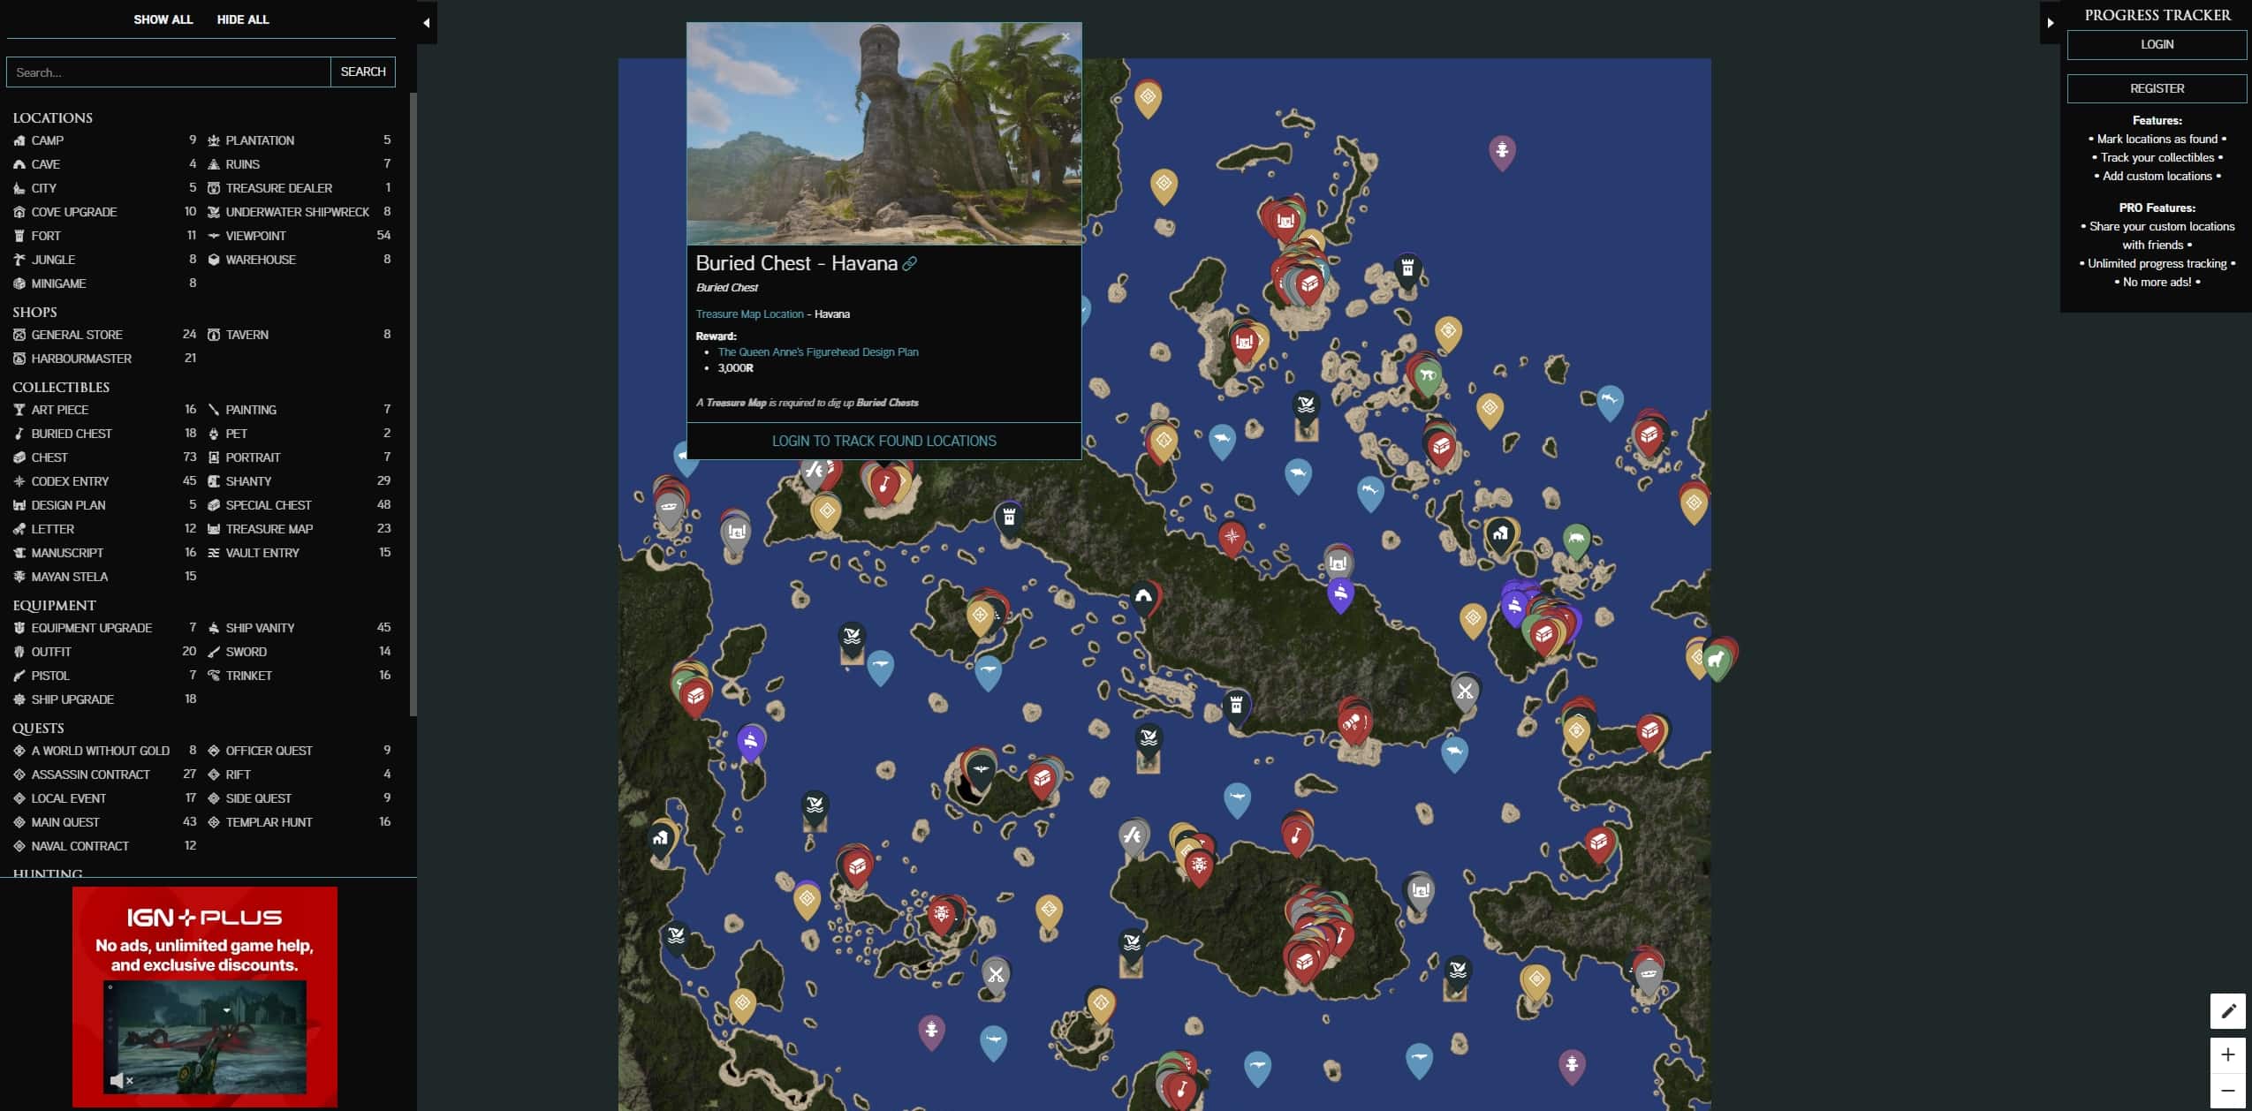Select the WAREHOUSE filter entry
Image resolution: width=2252 pixels, height=1111 pixels.
pyautogui.click(x=299, y=260)
